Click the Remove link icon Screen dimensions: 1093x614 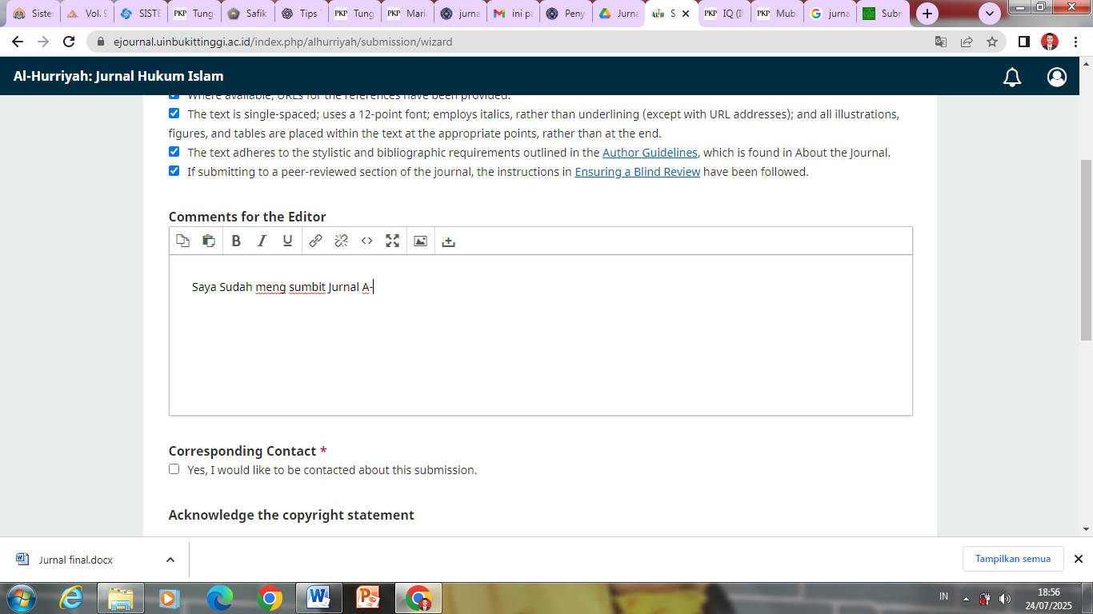click(341, 241)
